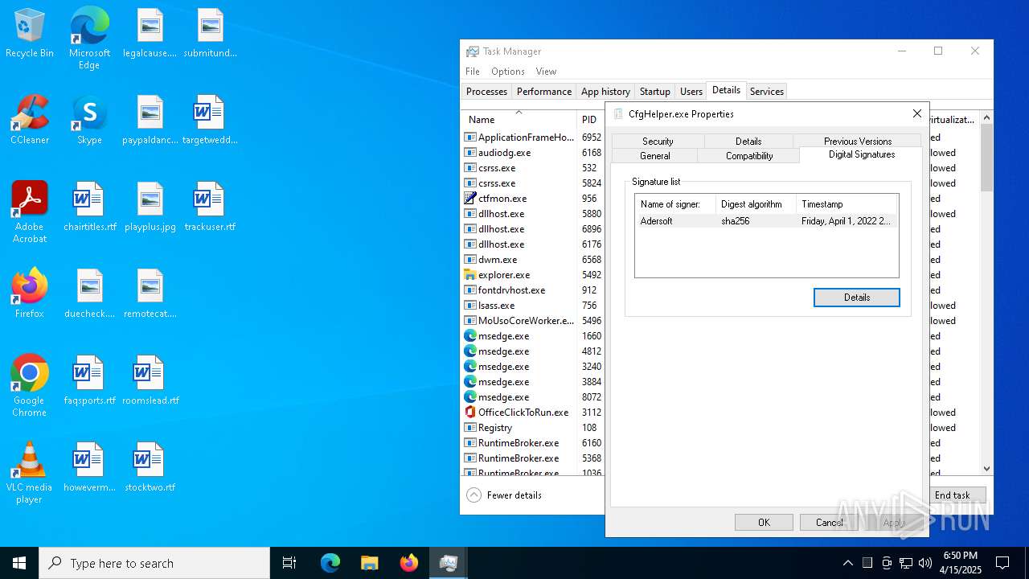
Task: Switch to the Startup tab
Action: point(655,92)
